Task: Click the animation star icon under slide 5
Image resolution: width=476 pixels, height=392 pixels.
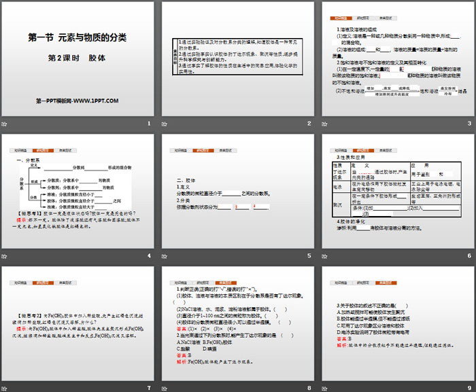Action: tap(167, 256)
